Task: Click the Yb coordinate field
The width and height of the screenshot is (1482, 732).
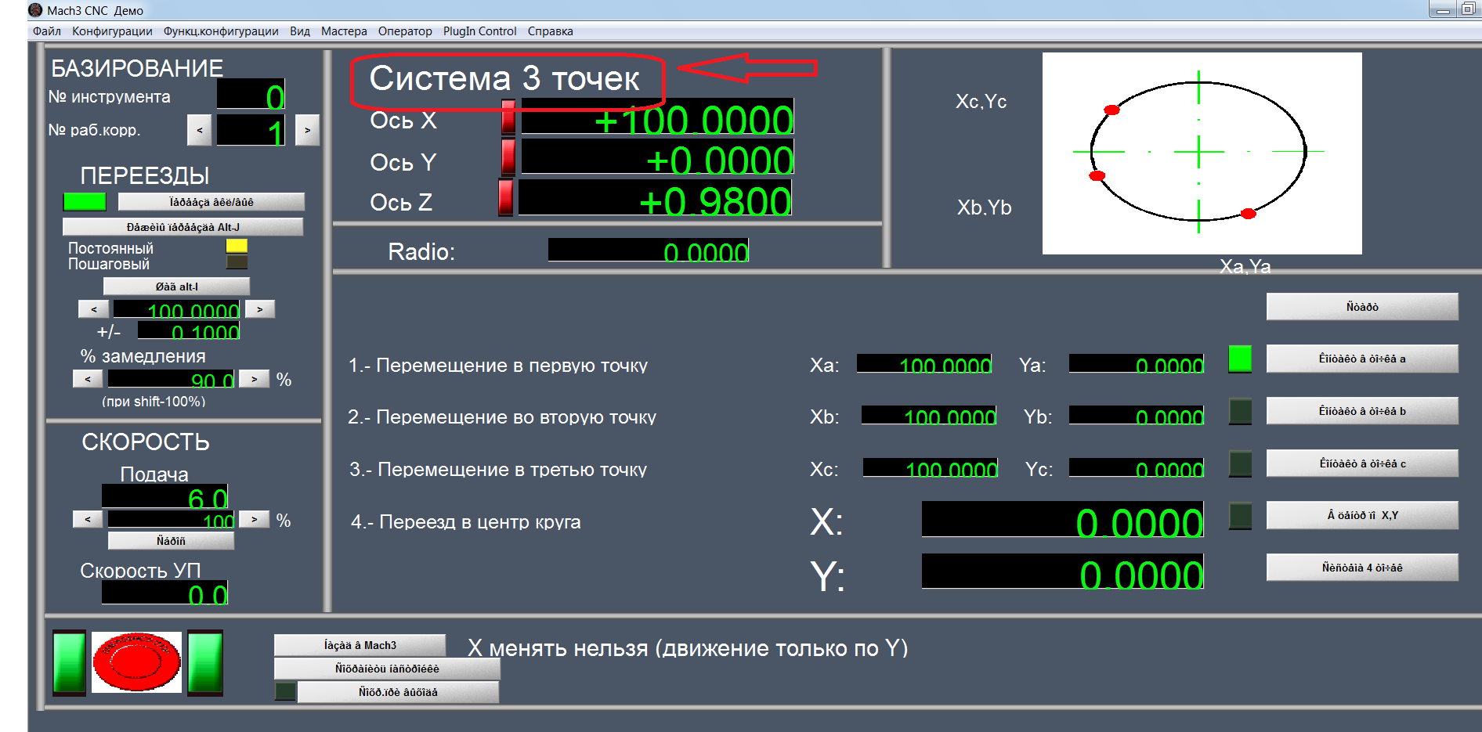Action: [x=1137, y=415]
